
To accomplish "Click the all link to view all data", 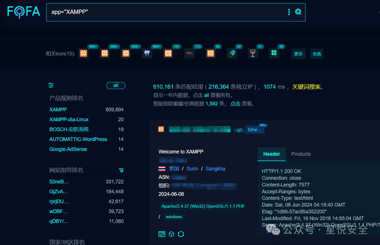I will pos(207,95).
